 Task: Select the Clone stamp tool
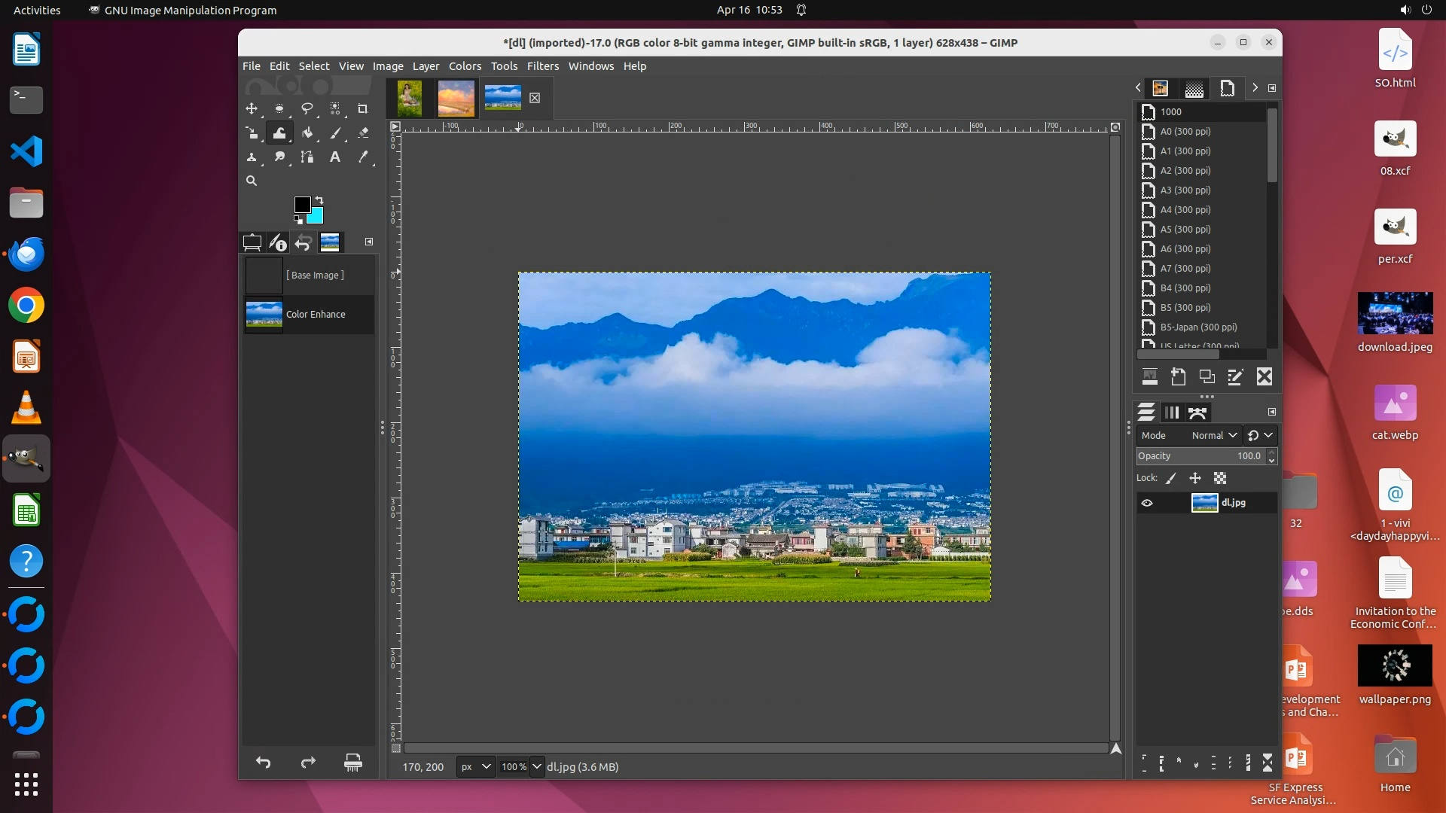click(x=252, y=157)
